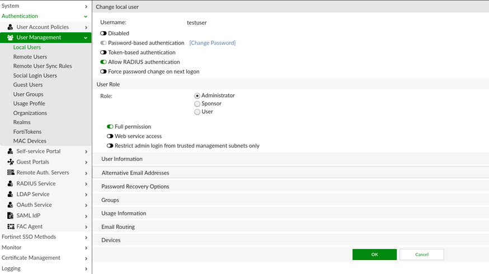Click the Remote Auth. Servers icon

(10, 173)
